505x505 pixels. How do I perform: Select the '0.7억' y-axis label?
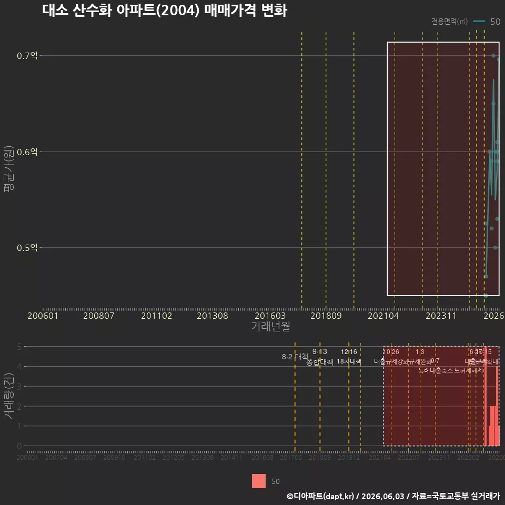coord(27,56)
